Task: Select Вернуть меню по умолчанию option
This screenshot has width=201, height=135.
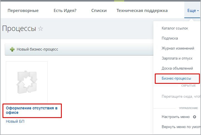Action: (181, 127)
